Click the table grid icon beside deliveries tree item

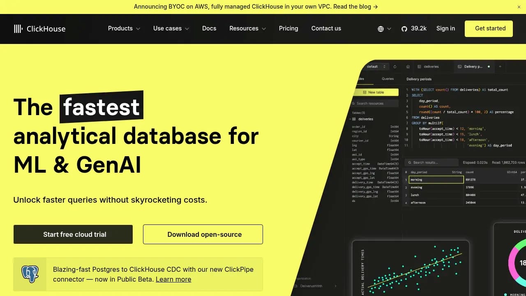pyautogui.click(x=355, y=119)
